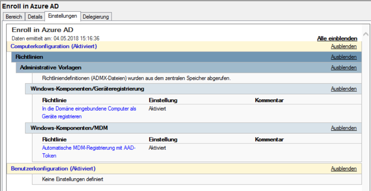Click the scrollbar up arrow
371x191 pixels.
(365, 34)
